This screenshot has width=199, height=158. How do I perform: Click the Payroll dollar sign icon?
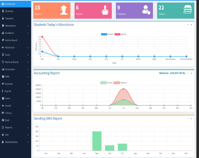click(3, 91)
